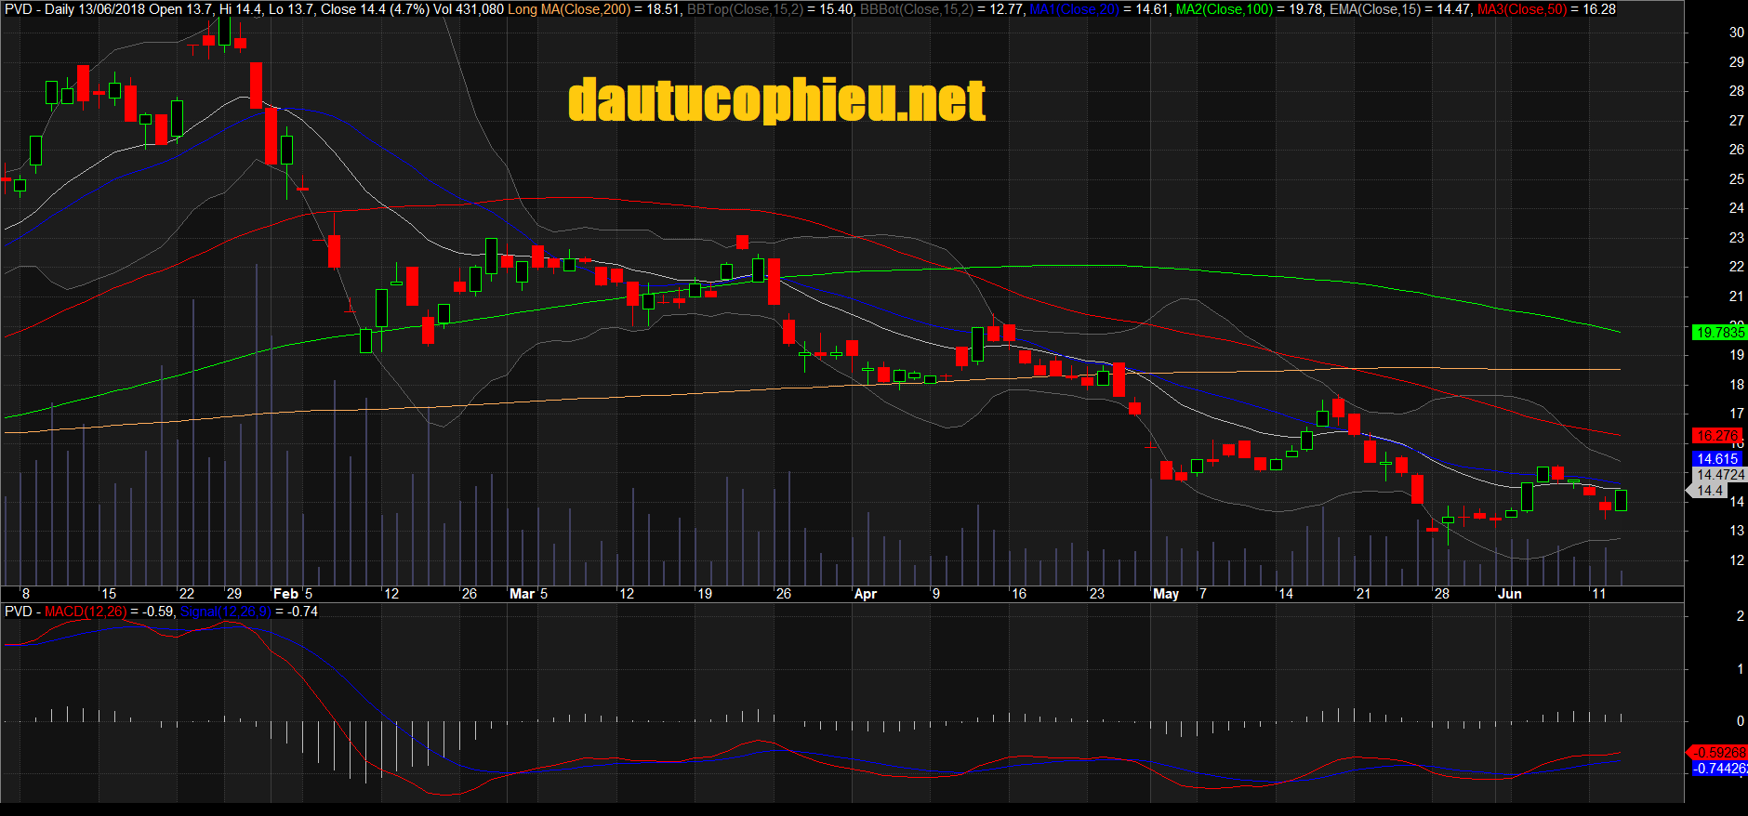Image resolution: width=1748 pixels, height=816 pixels.
Task: Select the red MA3(Close,50) label
Action: [1521, 9]
